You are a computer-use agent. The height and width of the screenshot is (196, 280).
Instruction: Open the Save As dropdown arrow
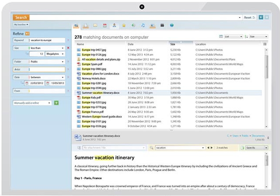[x=266, y=148]
